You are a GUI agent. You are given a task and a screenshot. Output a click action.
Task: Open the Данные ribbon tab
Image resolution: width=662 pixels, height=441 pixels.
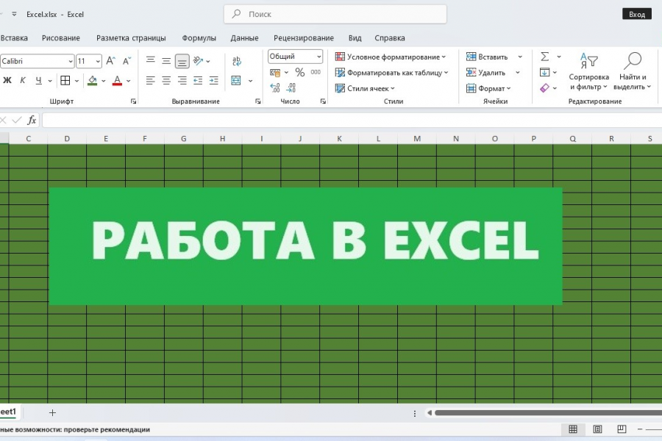(x=244, y=38)
